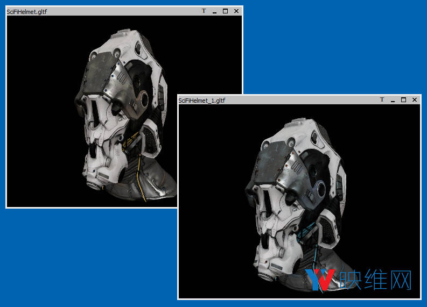
Task: Click the T icon in SciFiHelmet.gltf title bar
Action: [x=204, y=11]
